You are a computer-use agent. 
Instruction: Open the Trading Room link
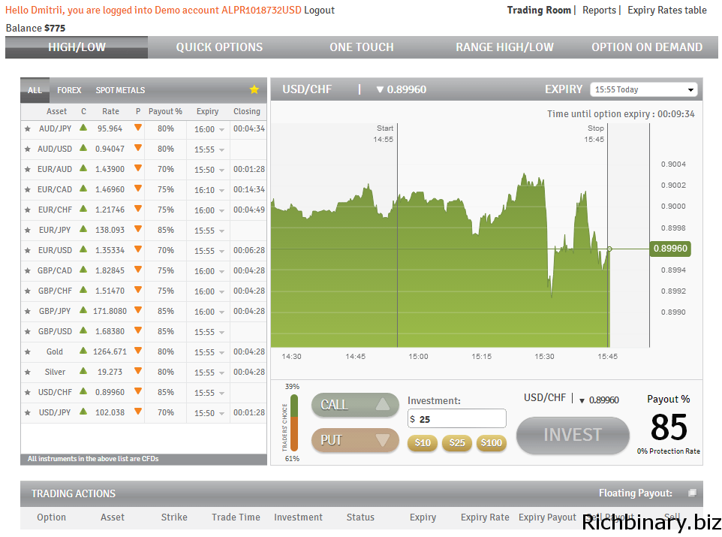point(539,11)
